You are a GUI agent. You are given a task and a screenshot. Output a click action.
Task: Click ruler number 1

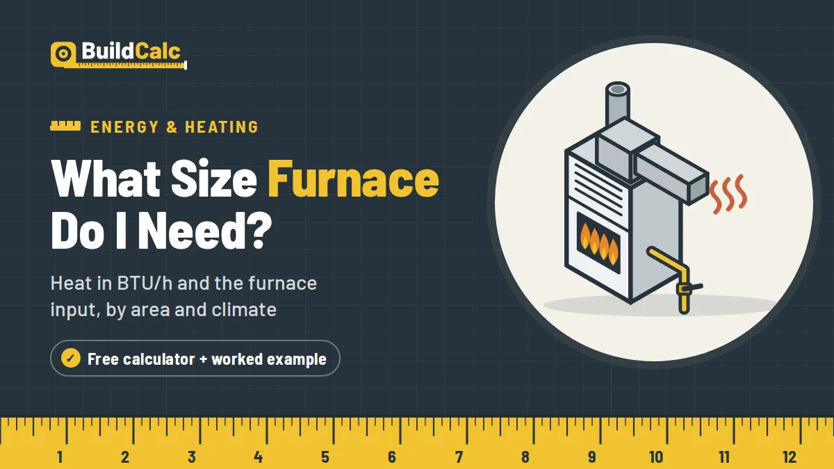point(60,457)
